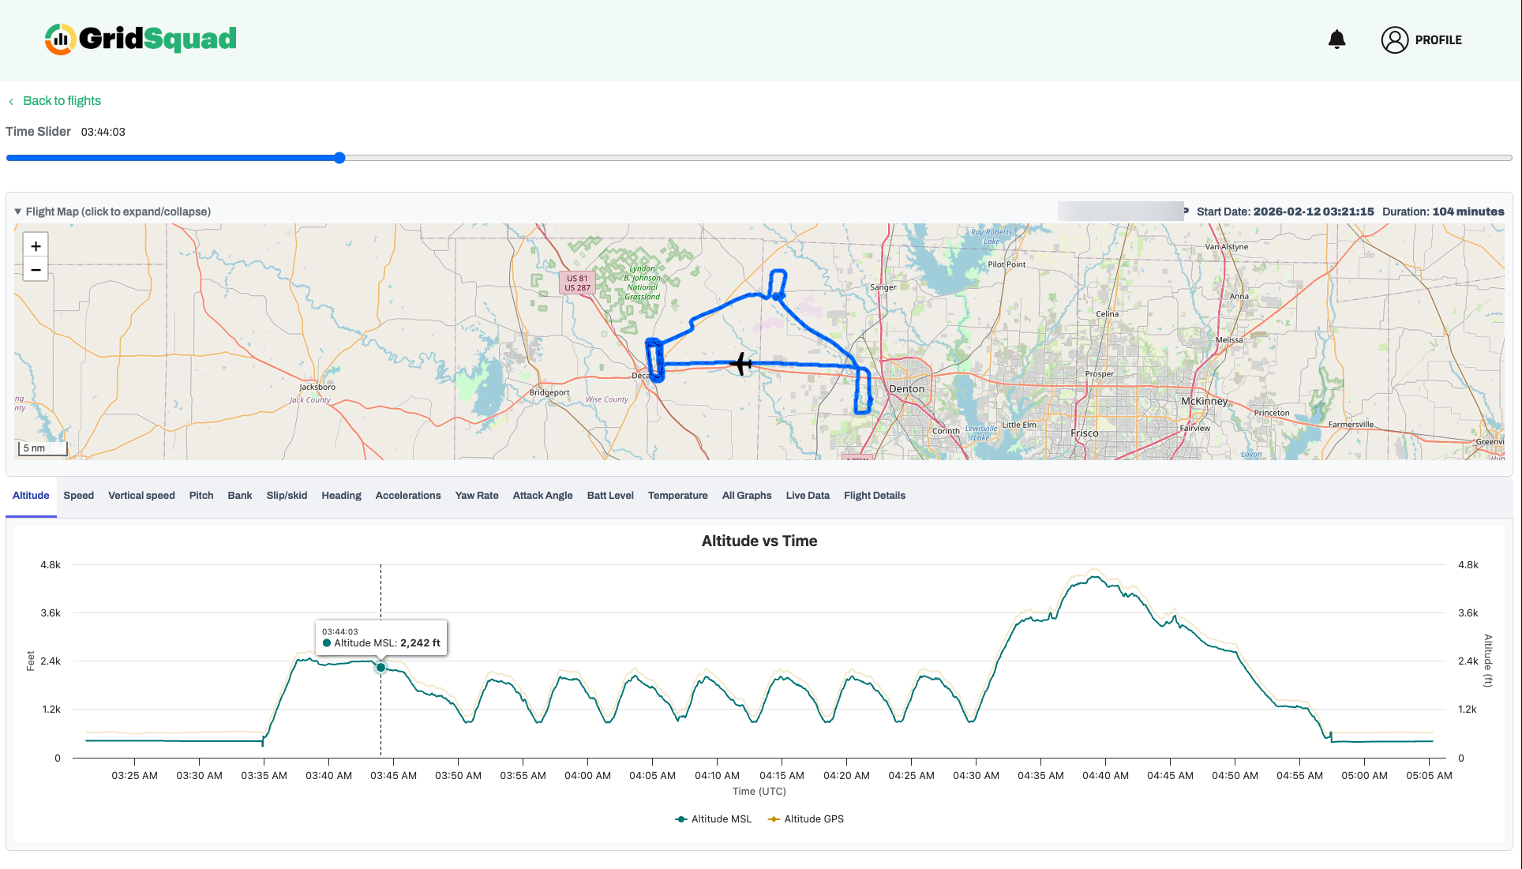Open the Vertical speed tab
The image size is (1522, 869).
point(141,496)
